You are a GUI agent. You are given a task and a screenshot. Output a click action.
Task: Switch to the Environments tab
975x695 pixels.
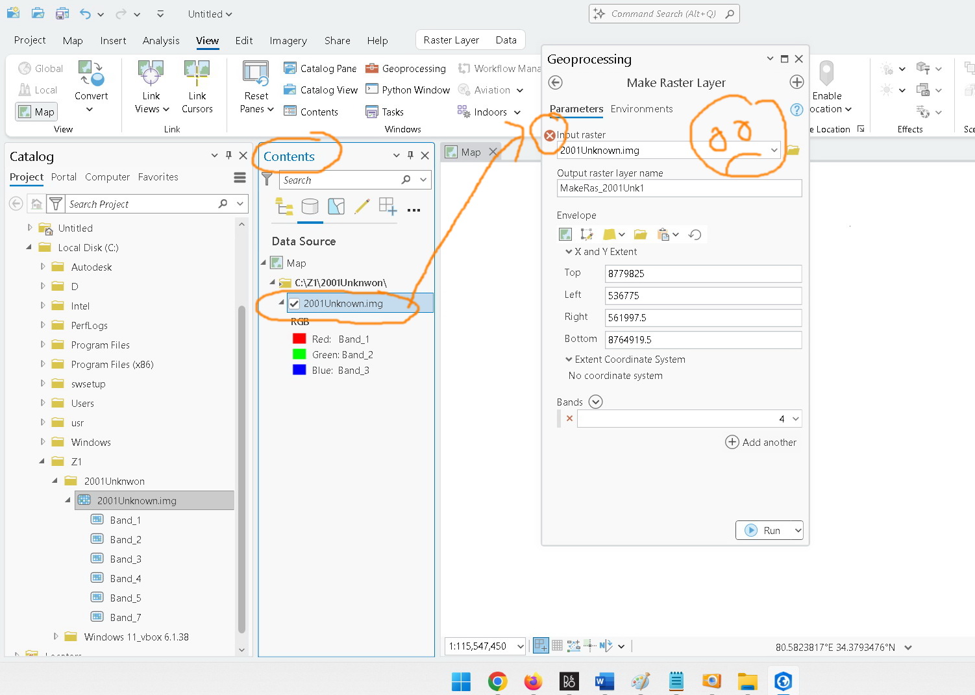pos(641,109)
